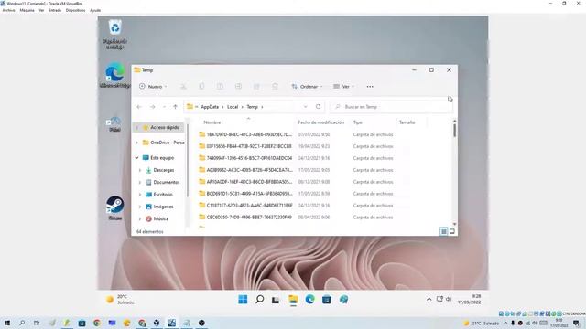Go forward with the right arrow button

(153, 107)
